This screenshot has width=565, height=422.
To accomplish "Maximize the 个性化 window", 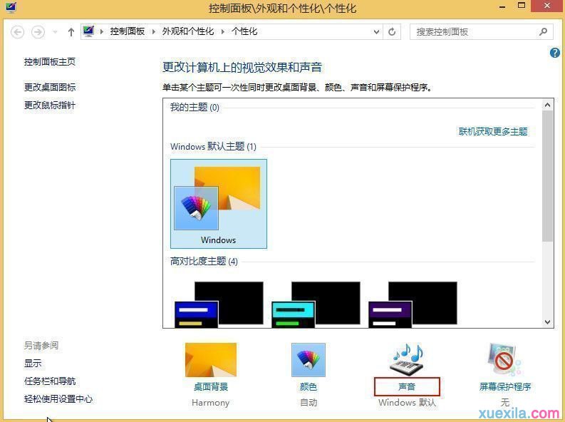I will (x=522, y=6).
